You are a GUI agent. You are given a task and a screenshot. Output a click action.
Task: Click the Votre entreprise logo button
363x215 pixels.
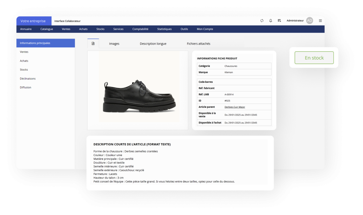33,21
